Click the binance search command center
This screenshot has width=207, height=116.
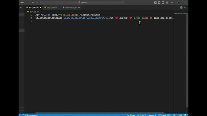coord(82,2)
